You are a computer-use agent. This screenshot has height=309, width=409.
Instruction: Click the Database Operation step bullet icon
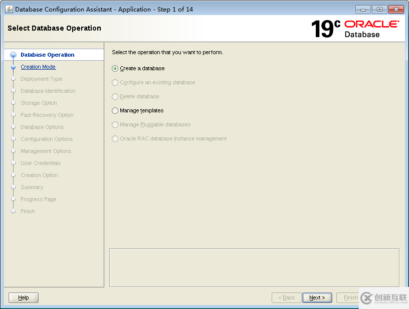click(14, 55)
